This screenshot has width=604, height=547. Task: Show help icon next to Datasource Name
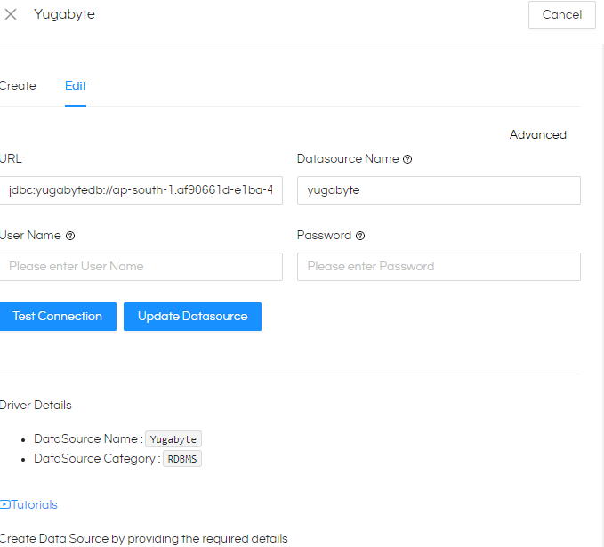(x=407, y=159)
